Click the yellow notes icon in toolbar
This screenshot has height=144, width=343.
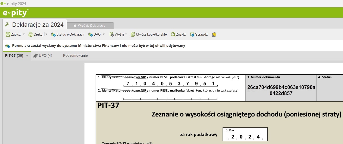(214, 35)
